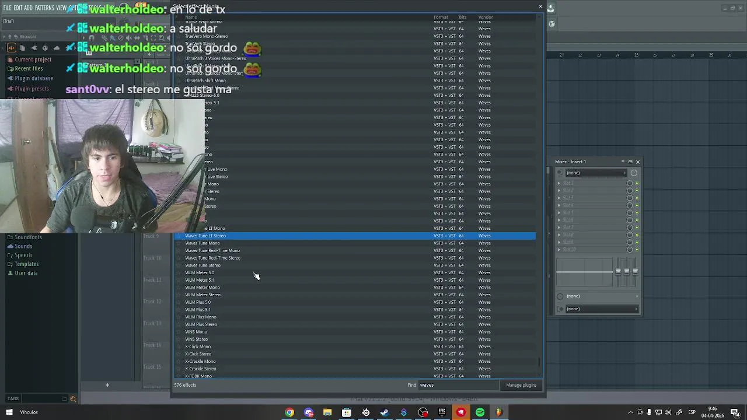The image size is (747, 420).
Task: Click the download icon next to the plugin picker
Action: click(x=550, y=8)
